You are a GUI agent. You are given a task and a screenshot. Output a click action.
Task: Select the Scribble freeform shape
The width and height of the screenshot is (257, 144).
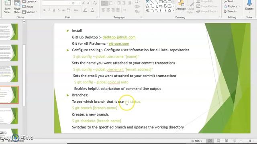148,11
